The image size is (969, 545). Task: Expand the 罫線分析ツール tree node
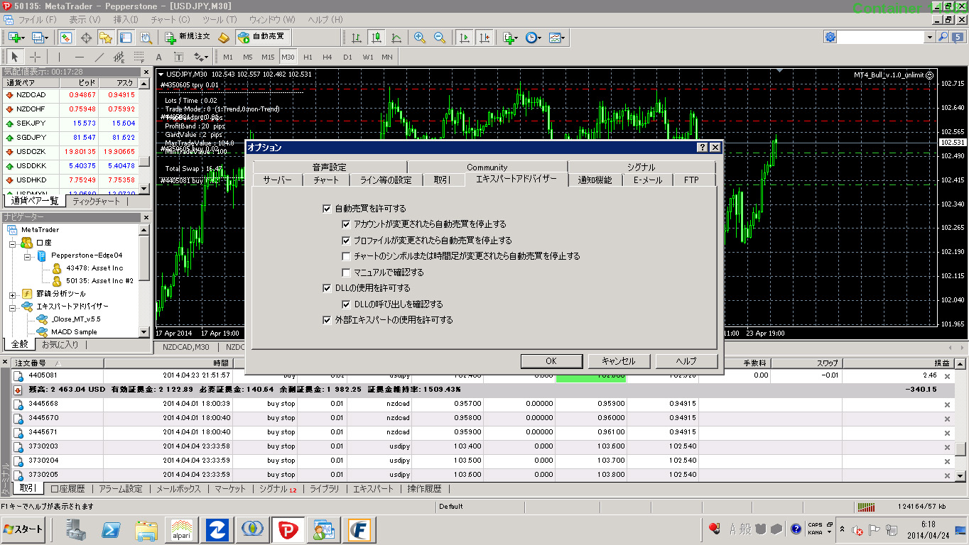(13, 294)
